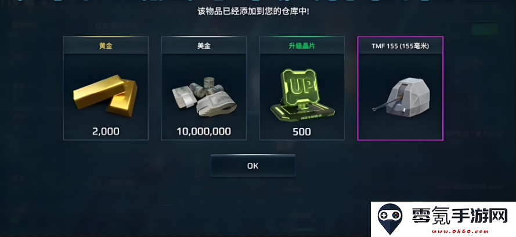This screenshot has height=237, width=516.
Task: Click the 2,000 gold amount
Action: click(x=106, y=132)
